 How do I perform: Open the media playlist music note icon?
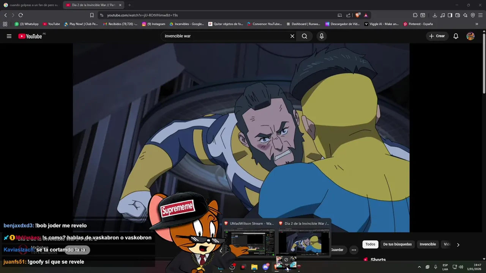(x=442, y=15)
